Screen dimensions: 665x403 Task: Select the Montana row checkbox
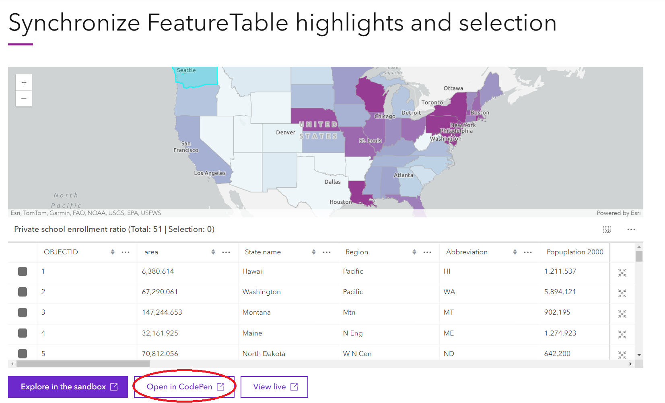[23, 312]
